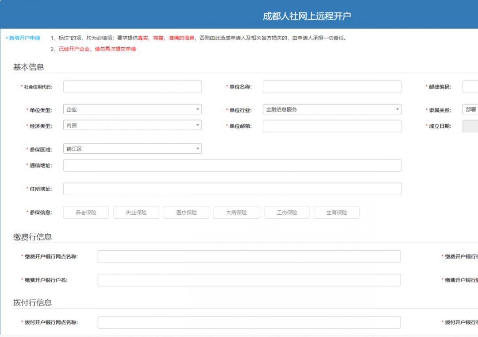Toggle the 失业保险 insurance option
Screen dimensions: 478x337
[136, 213]
